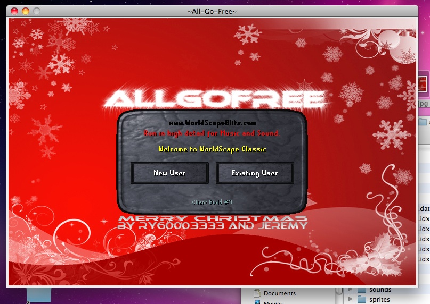Select the sounds folder icon in Finder
The height and width of the screenshot is (304, 430).
[362, 290]
